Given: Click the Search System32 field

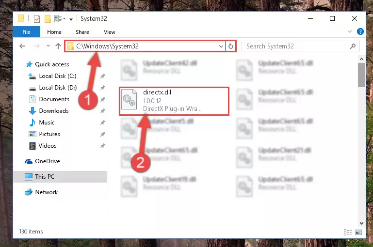Looking at the screenshot, I should [x=300, y=46].
